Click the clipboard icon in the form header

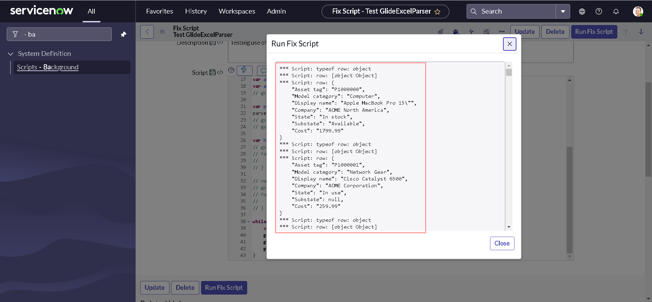(x=456, y=32)
